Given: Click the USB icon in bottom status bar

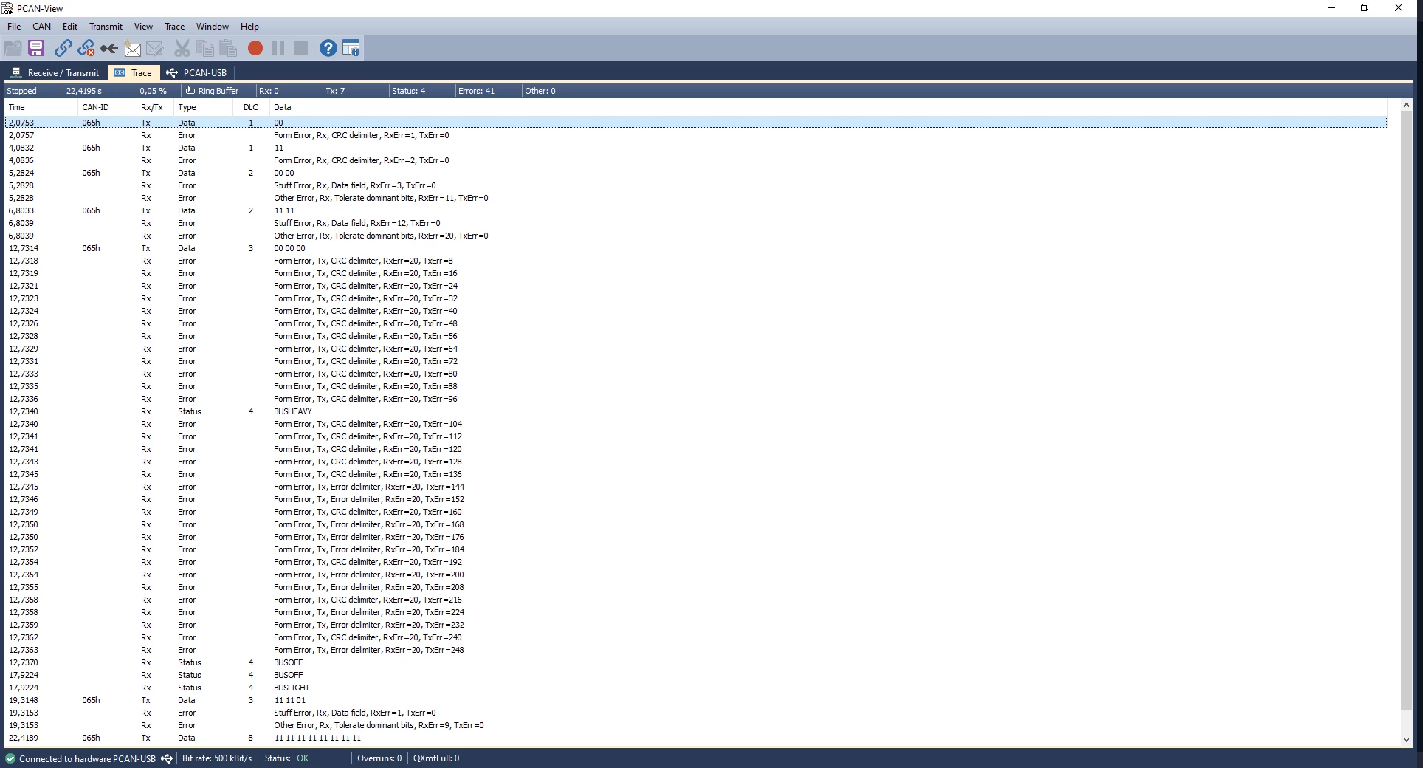Looking at the screenshot, I should pos(167,758).
